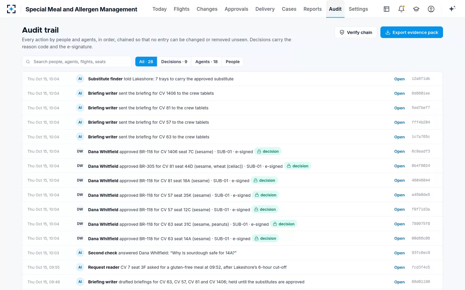Open the sourdough Second check entry
Screen dimensions: 465x290
(x=399, y=253)
